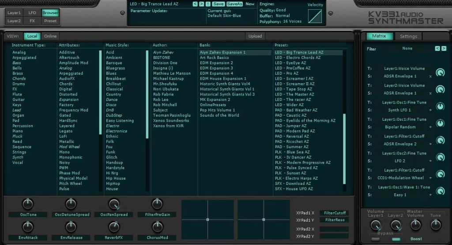Click the Layer1 Voice Volume matrix knob
This screenshot has height=245, width=452.
coord(440,73)
